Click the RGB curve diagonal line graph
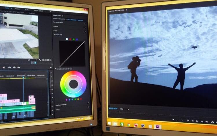Screen dimensions: 217x136 pos(72,54)
